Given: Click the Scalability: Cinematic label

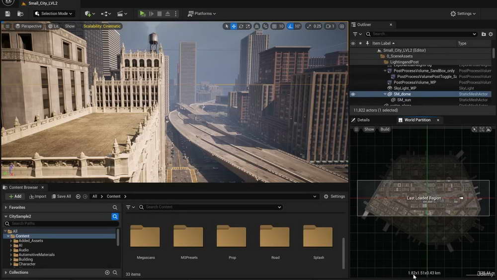Looking at the screenshot, I should tap(102, 26).
